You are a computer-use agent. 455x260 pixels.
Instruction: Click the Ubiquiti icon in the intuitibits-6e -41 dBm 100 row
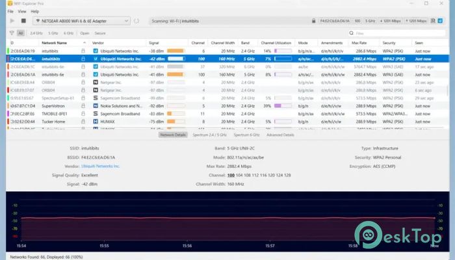click(96, 75)
